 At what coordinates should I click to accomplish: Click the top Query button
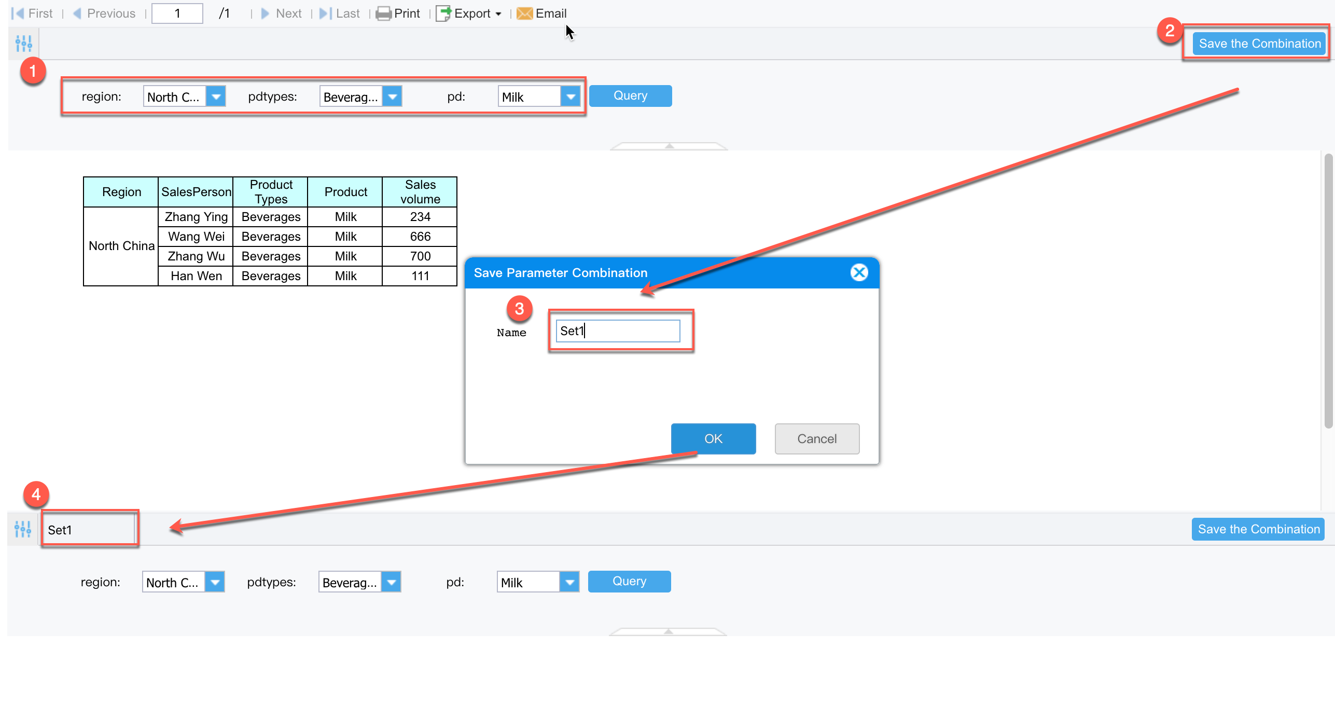(x=630, y=96)
